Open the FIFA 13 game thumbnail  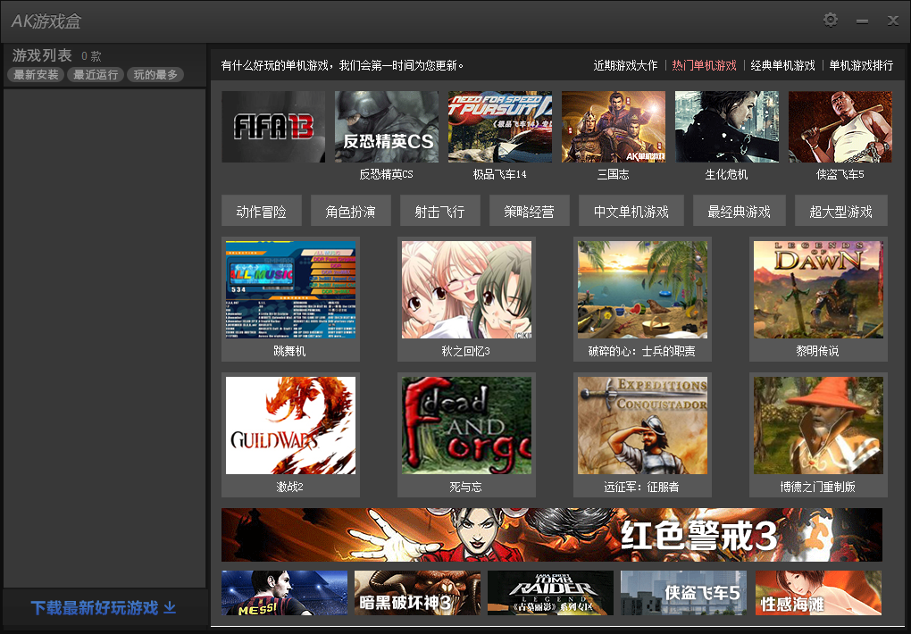[x=273, y=127]
